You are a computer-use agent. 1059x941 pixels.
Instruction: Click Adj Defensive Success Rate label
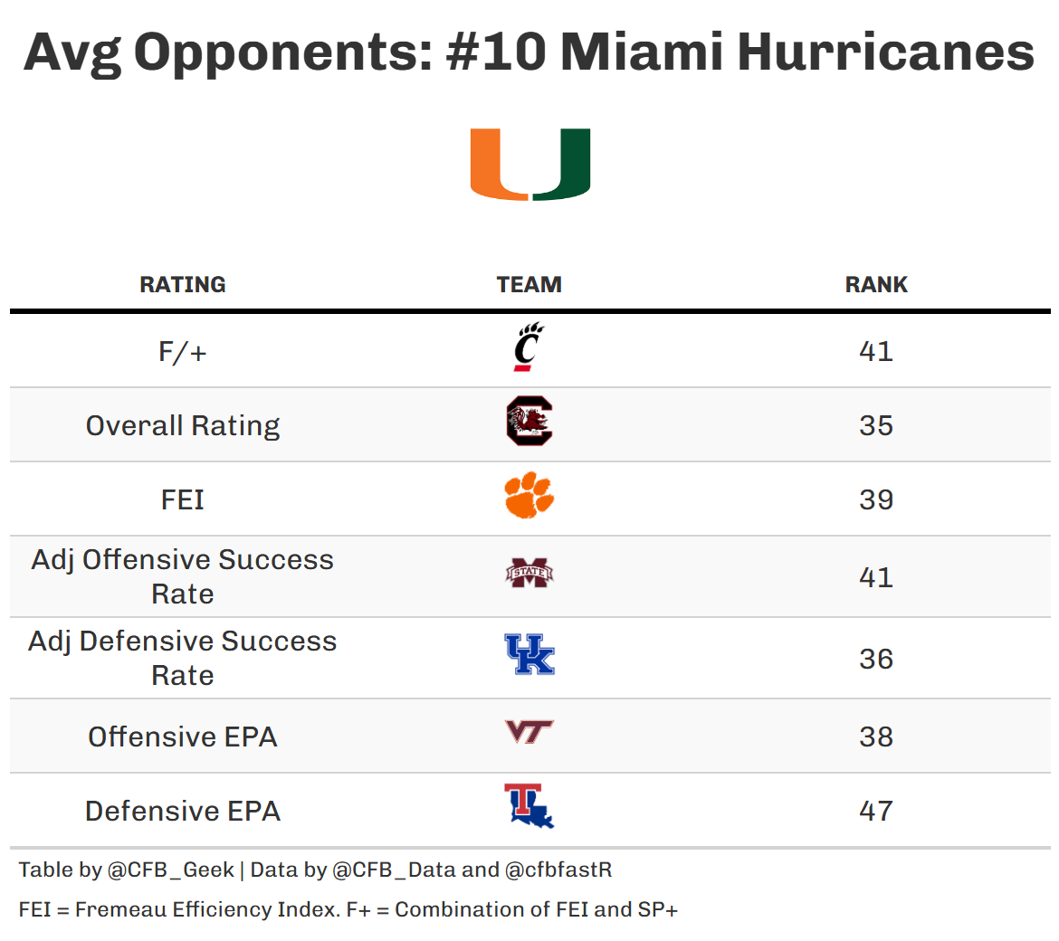[x=183, y=658]
